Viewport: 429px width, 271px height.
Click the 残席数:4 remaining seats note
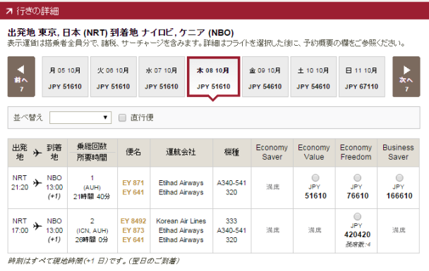pyautogui.click(x=358, y=244)
